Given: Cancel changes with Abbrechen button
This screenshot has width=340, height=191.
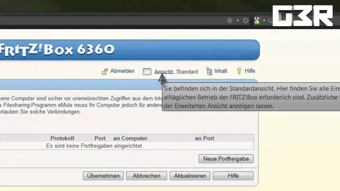Looking at the screenshot, I should click(147, 176).
